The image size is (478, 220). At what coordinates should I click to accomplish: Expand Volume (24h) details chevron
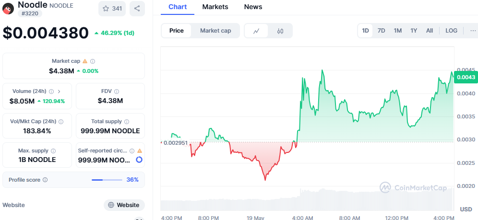click(59, 91)
